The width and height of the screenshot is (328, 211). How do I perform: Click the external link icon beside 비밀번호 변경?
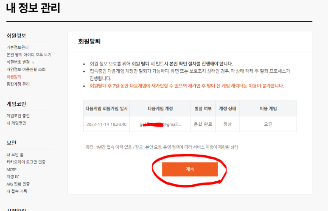pyautogui.click(x=33, y=62)
